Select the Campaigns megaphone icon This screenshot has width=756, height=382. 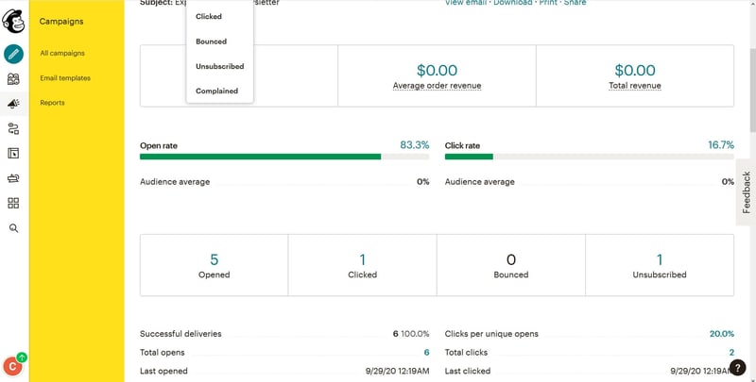[14, 104]
